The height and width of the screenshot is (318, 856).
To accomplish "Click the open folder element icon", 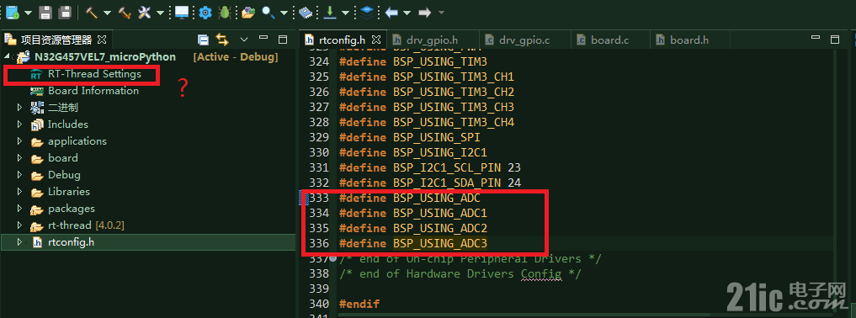I will click(248, 12).
